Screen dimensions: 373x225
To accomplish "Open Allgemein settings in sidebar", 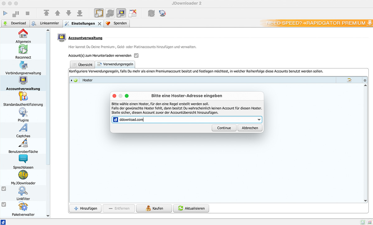I will coord(23,36).
